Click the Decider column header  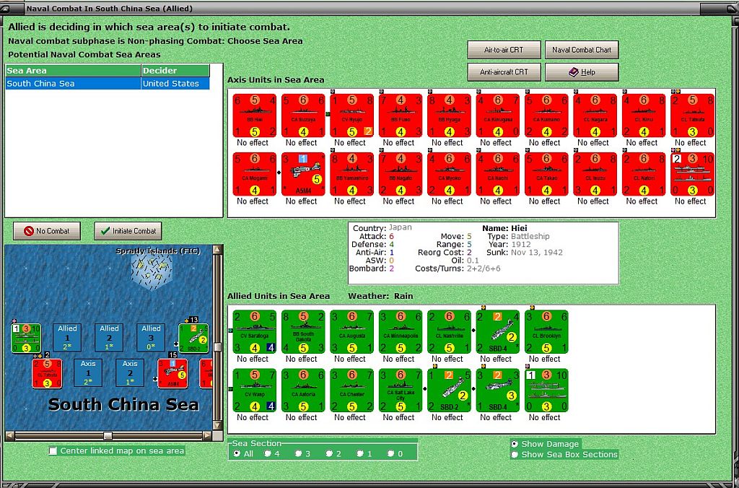click(175, 71)
